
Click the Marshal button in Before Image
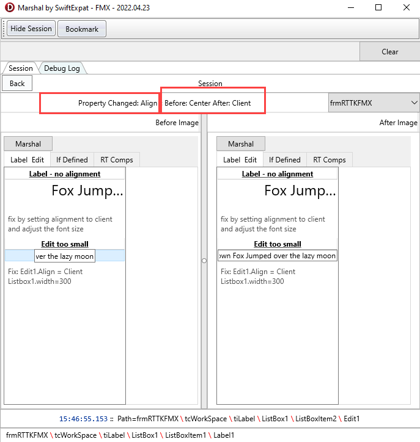tap(28, 144)
